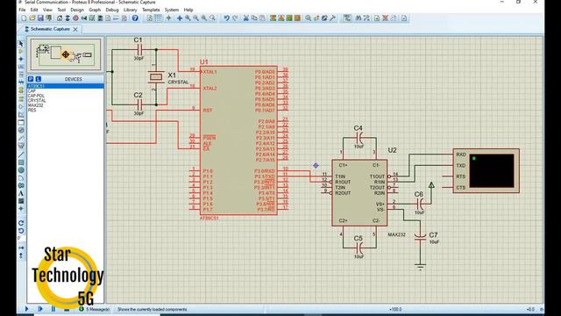The image size is (561, 316).
Task: Click the Rotate Clockwise icon
Action: [21, 223]
